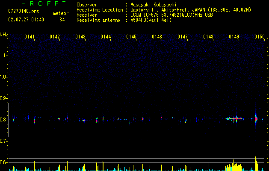
Task: Click receiver text ICOM IC-575 53.7492 MHz USB
Action: (171, 15)
